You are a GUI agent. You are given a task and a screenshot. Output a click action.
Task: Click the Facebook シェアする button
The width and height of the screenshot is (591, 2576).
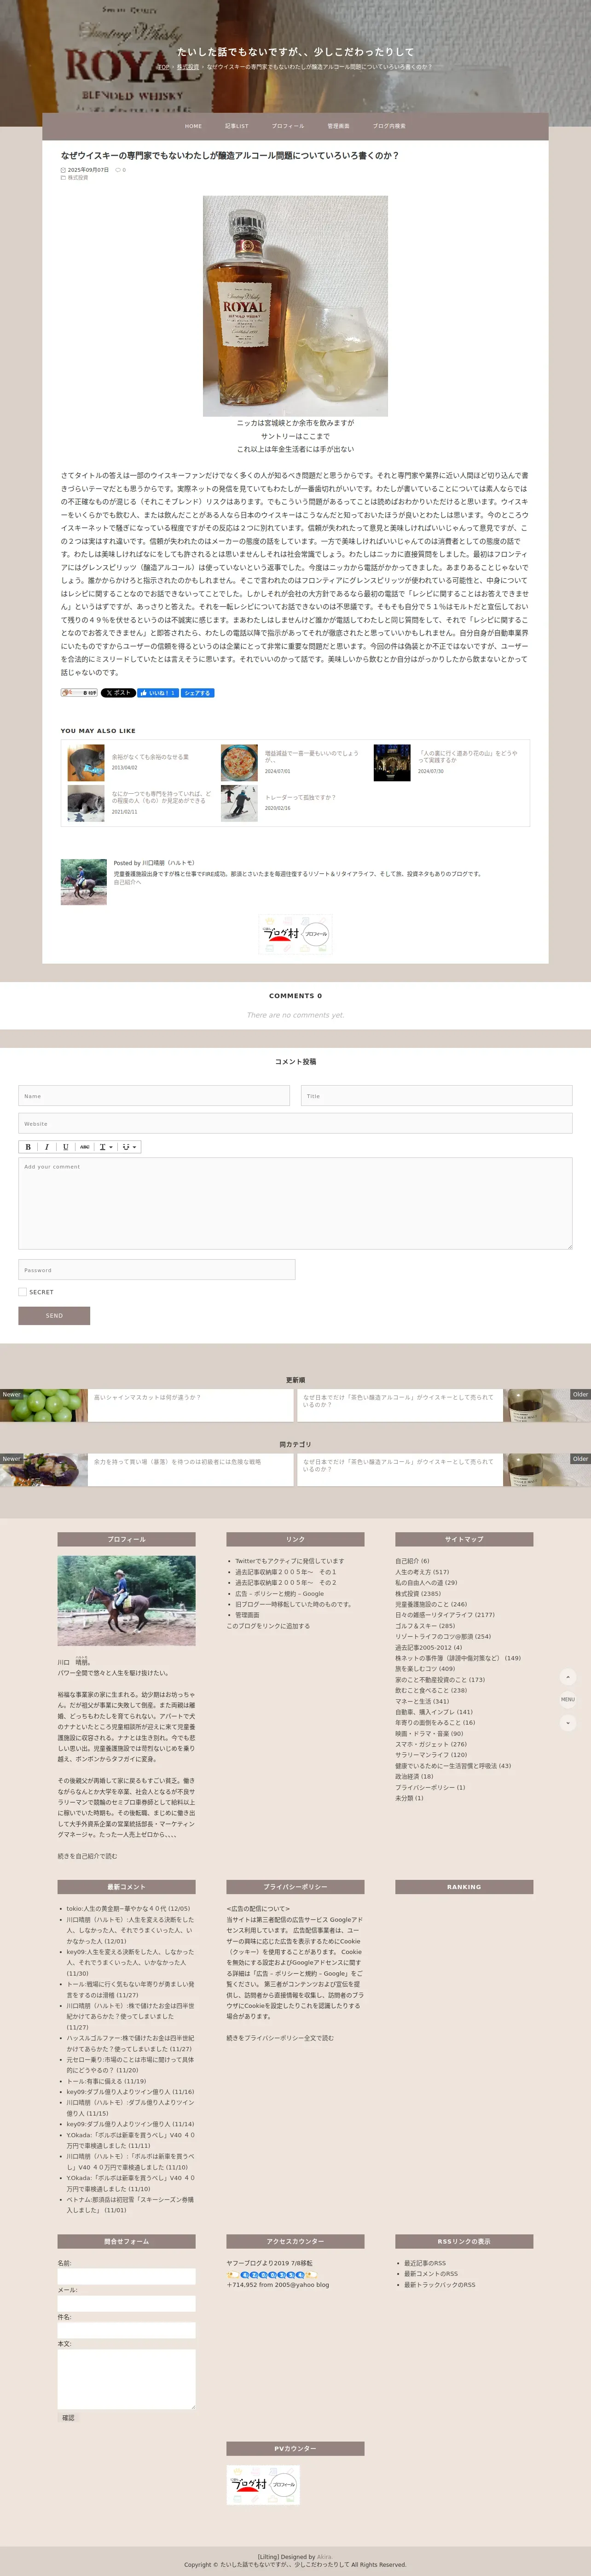point(197,692)
